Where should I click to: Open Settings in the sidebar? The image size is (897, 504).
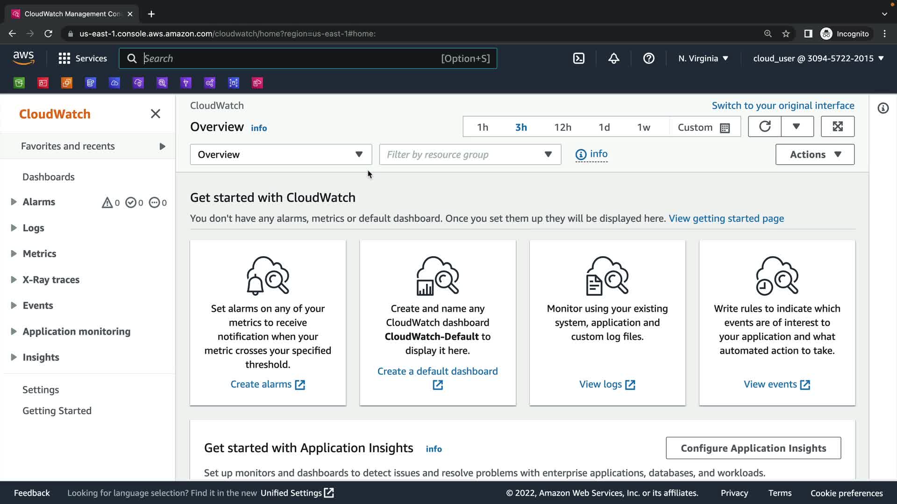[41, 390]
